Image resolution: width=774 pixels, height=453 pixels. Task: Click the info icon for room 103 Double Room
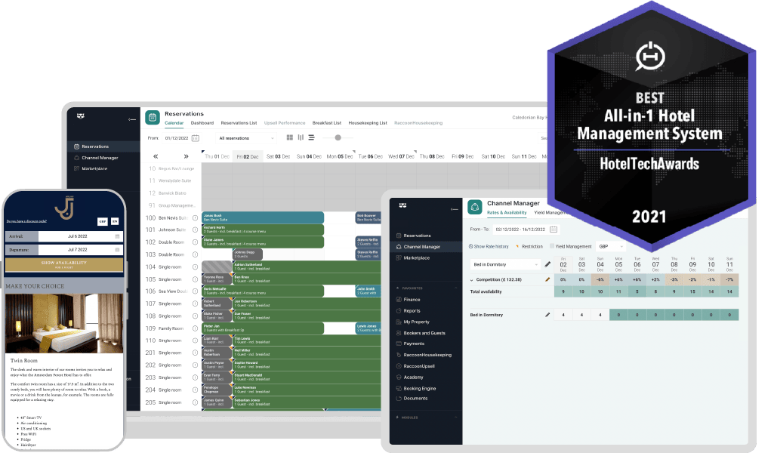tap(196, 254)
